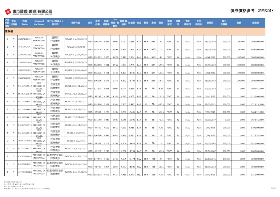280x197 pixels.
Task: Select the ISIN Code column header
Action: (25, 23)
